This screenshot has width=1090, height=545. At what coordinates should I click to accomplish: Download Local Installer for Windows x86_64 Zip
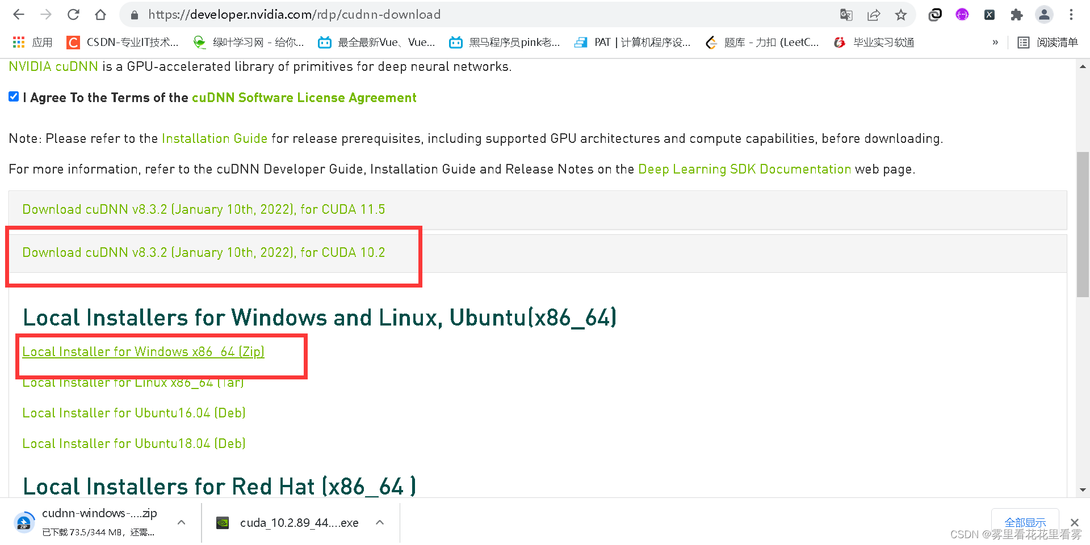pyautogui.click(x=144, y=352)
